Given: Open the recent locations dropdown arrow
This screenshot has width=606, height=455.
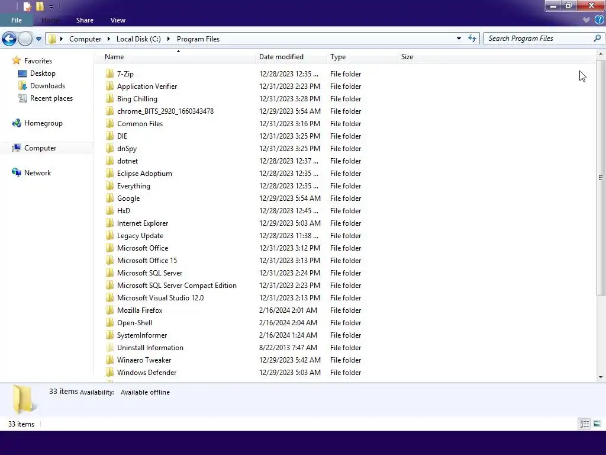Looking at the screenshot, I should pos(38,39).
